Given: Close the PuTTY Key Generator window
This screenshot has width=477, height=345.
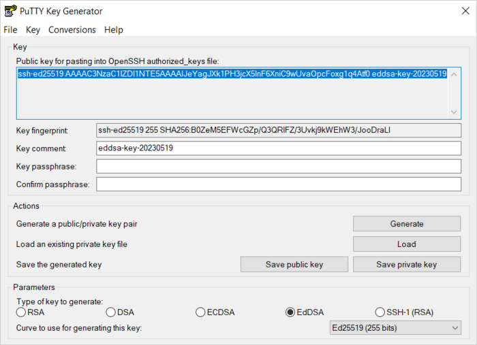Looking at the screenshot, I should pos(459,11).
